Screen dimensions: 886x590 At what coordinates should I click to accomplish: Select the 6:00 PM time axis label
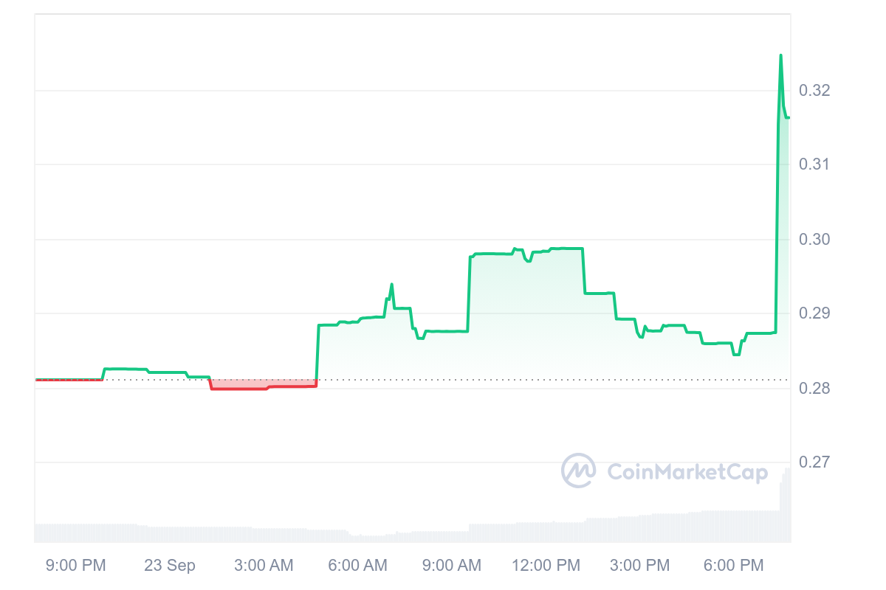[x=734, y=566]
